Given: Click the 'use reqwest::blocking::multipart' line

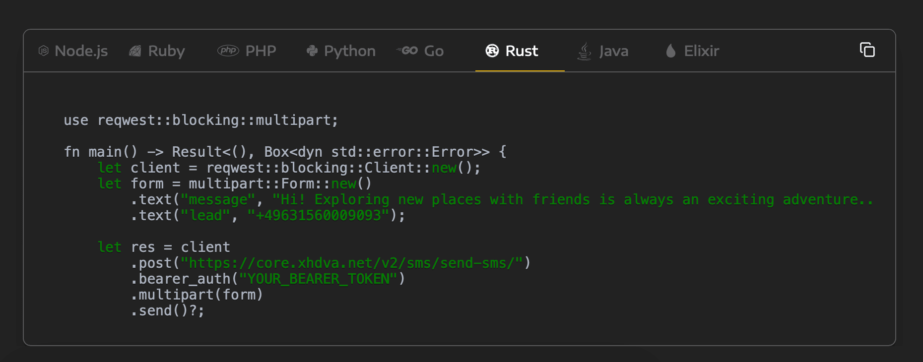Looking at the screenshot, I should tap(201, 120).
